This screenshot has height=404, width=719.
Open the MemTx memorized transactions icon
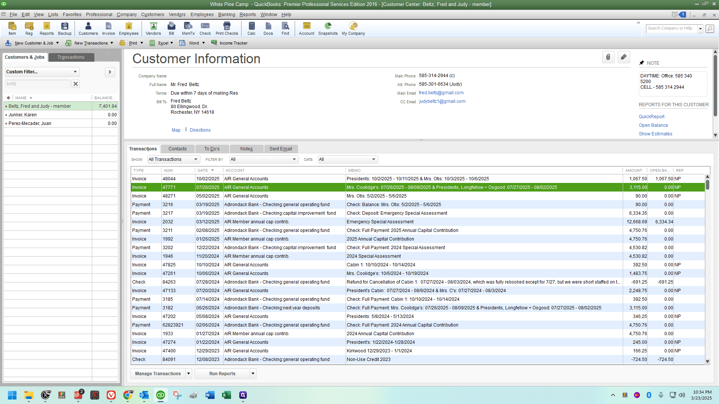[x=188, y=28]
